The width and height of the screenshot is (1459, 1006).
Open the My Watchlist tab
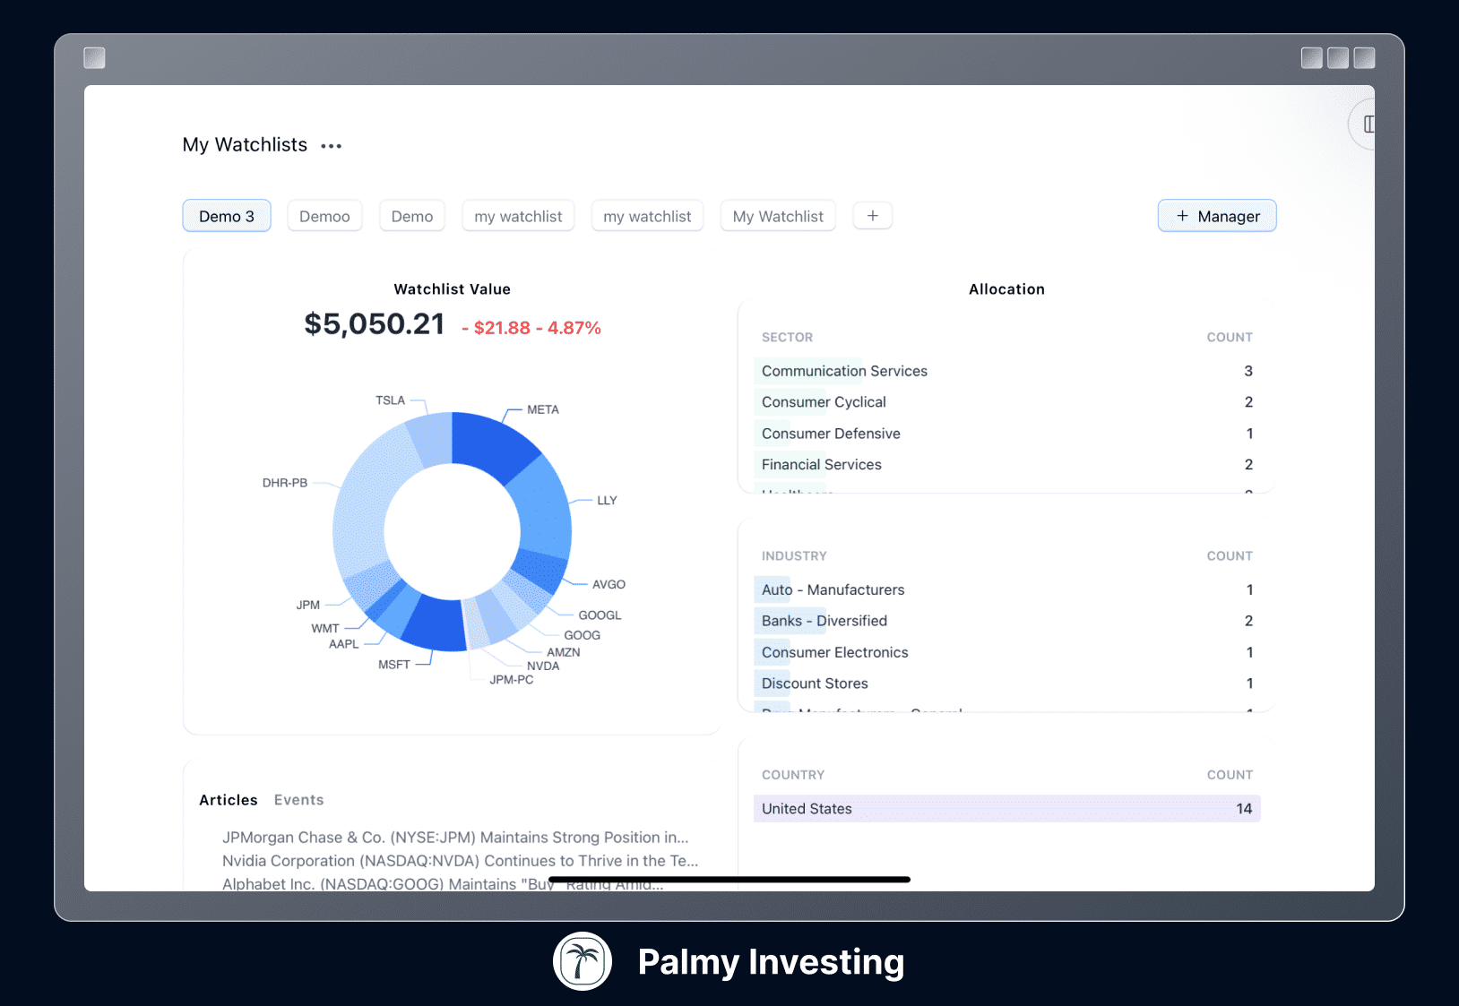pyautogui.click(x=778, y=216)
